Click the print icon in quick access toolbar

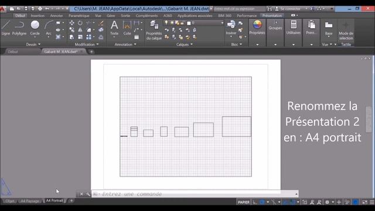[x=40, y=9]
